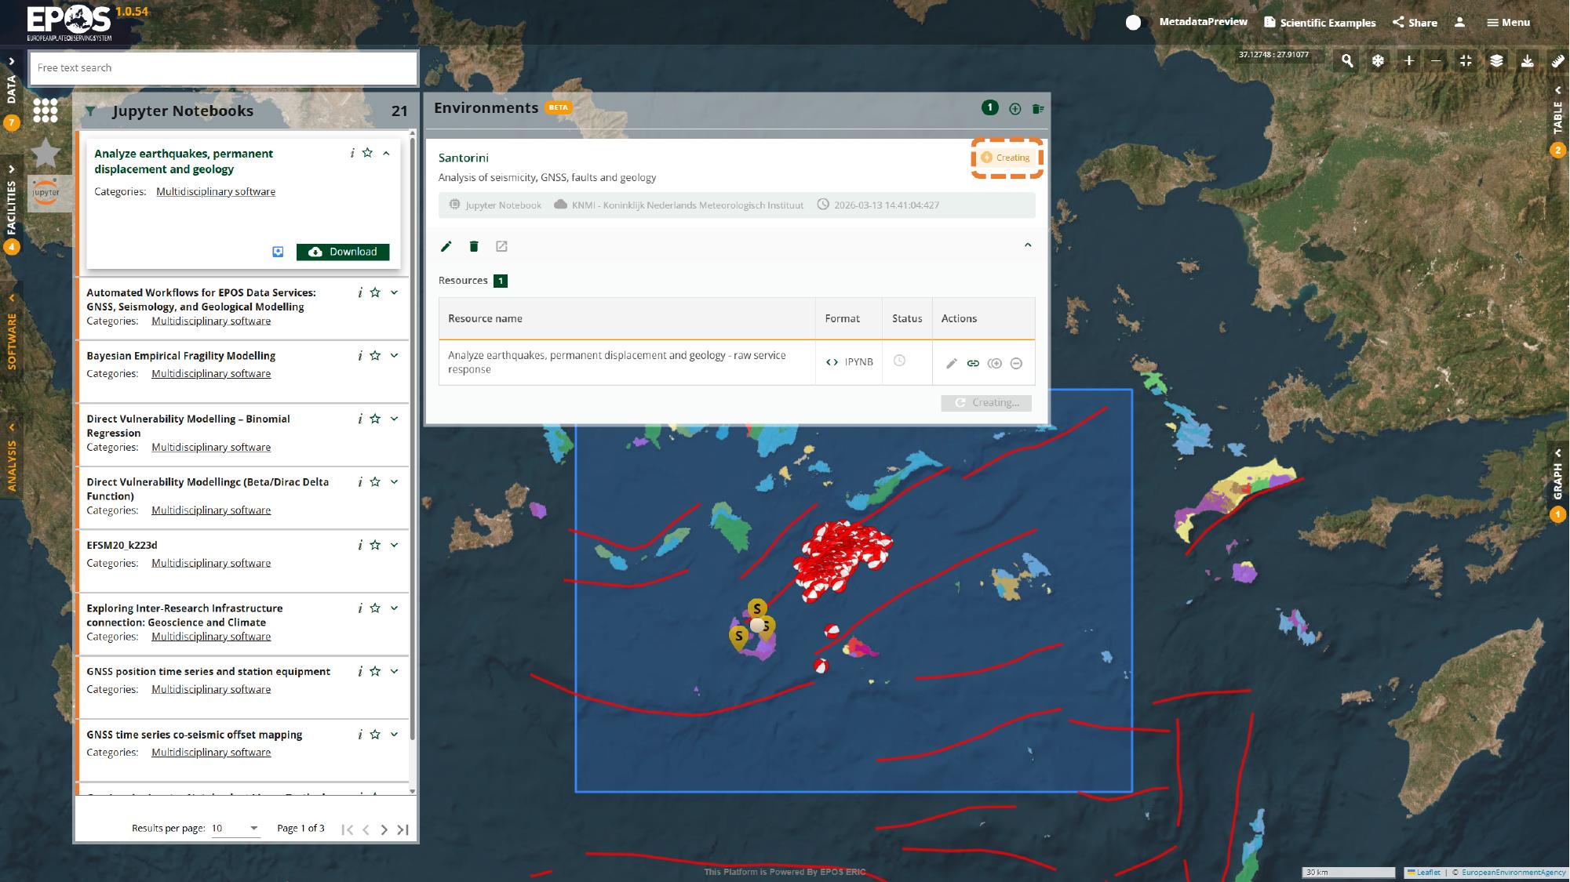Add new environment with plus circle icon
The width and height of the screenshot is (1570, 882).
click(x=1014, y=108)
